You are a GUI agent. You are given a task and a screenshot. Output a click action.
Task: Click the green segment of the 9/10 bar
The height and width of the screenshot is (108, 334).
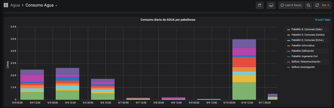point(244,91)
